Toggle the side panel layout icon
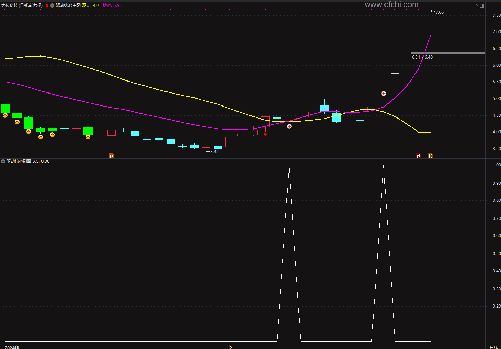The image size is (501, 349). click(482, 5)
